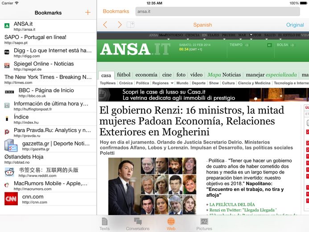Tap the gazzetta.gr checklist icon
Screen dimensions: 309x232
[x=11, y=145]
